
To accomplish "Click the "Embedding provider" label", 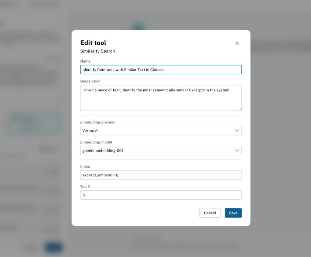I will 98,122.
